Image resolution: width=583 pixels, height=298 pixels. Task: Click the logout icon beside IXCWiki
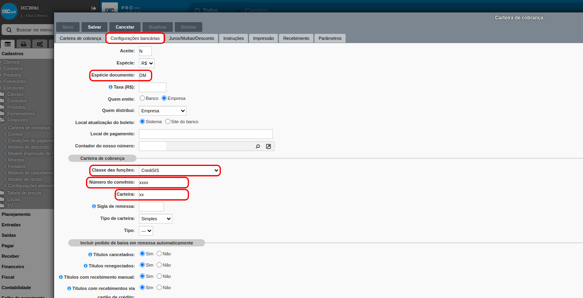(94, 8)
